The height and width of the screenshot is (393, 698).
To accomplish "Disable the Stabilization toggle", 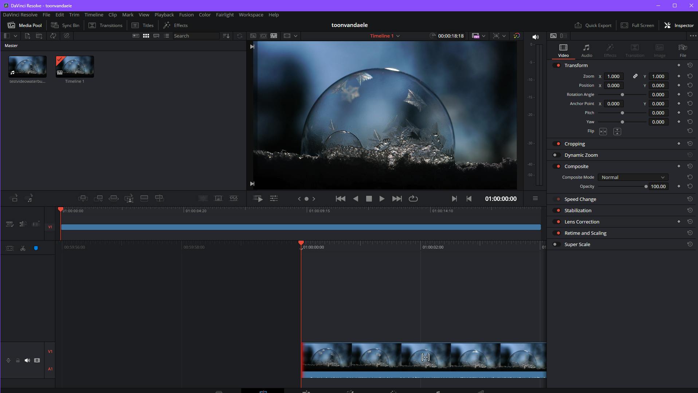I will coord(556,210).
